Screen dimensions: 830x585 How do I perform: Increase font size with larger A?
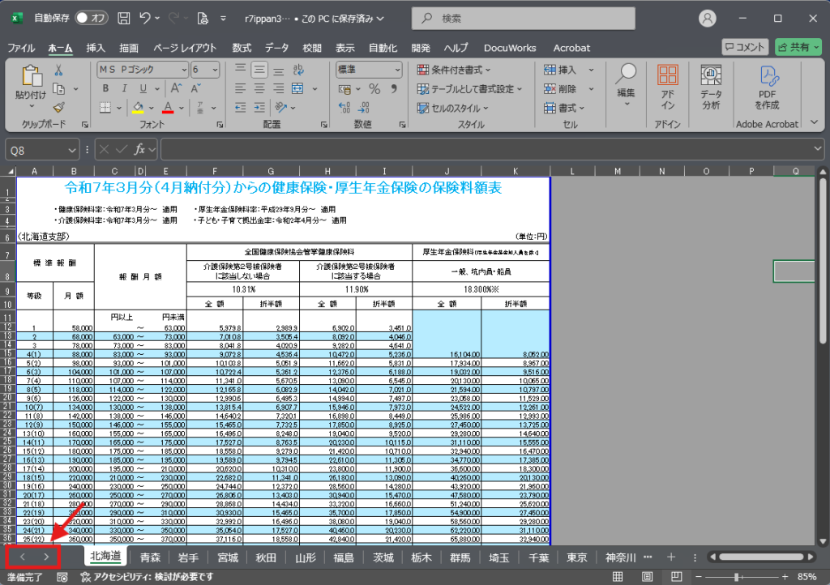(176, 88)
